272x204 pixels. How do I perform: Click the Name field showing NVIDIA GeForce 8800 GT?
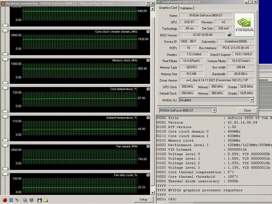pos(206,15)
